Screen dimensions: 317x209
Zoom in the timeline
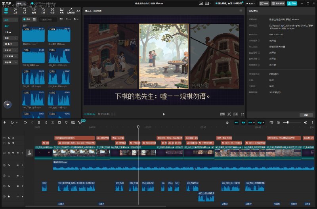click(306, 123)
